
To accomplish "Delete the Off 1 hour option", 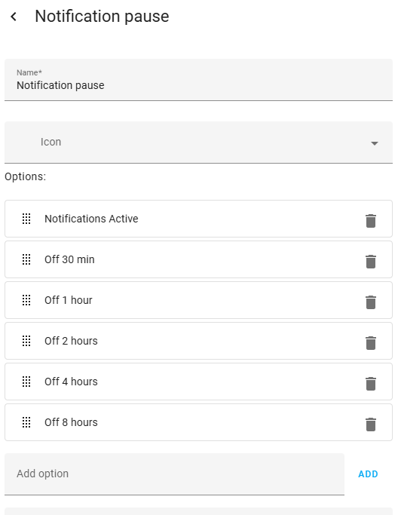I will point(370,302).
